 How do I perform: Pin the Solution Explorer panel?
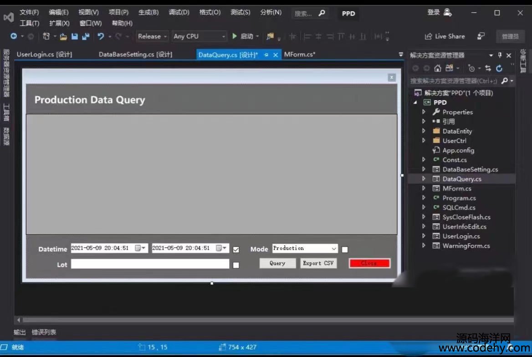click(500, 55)
